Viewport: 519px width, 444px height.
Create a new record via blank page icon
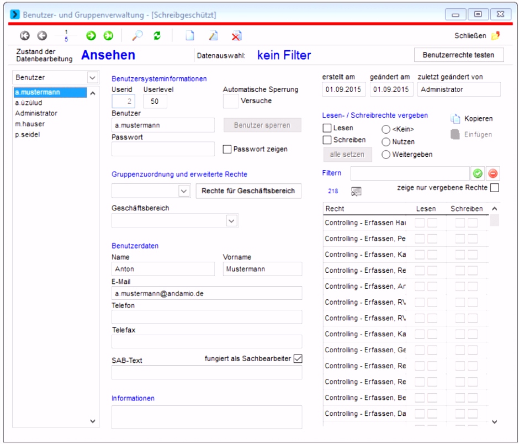[190, 35]
